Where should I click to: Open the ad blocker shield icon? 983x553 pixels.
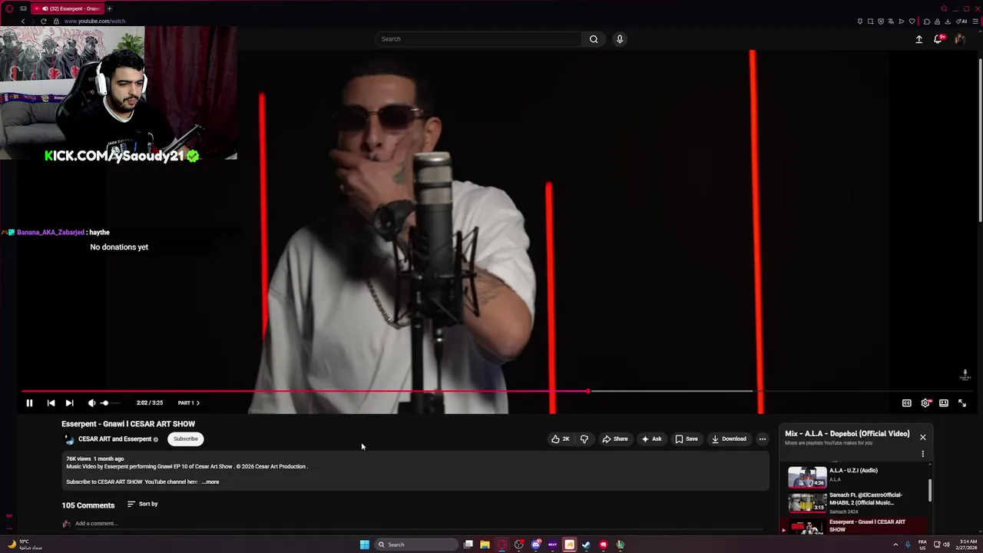pyautogui.click(x=881, y=22)
